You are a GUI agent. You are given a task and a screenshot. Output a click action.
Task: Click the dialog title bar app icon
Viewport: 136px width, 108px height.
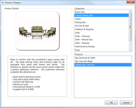click(3, 3)
